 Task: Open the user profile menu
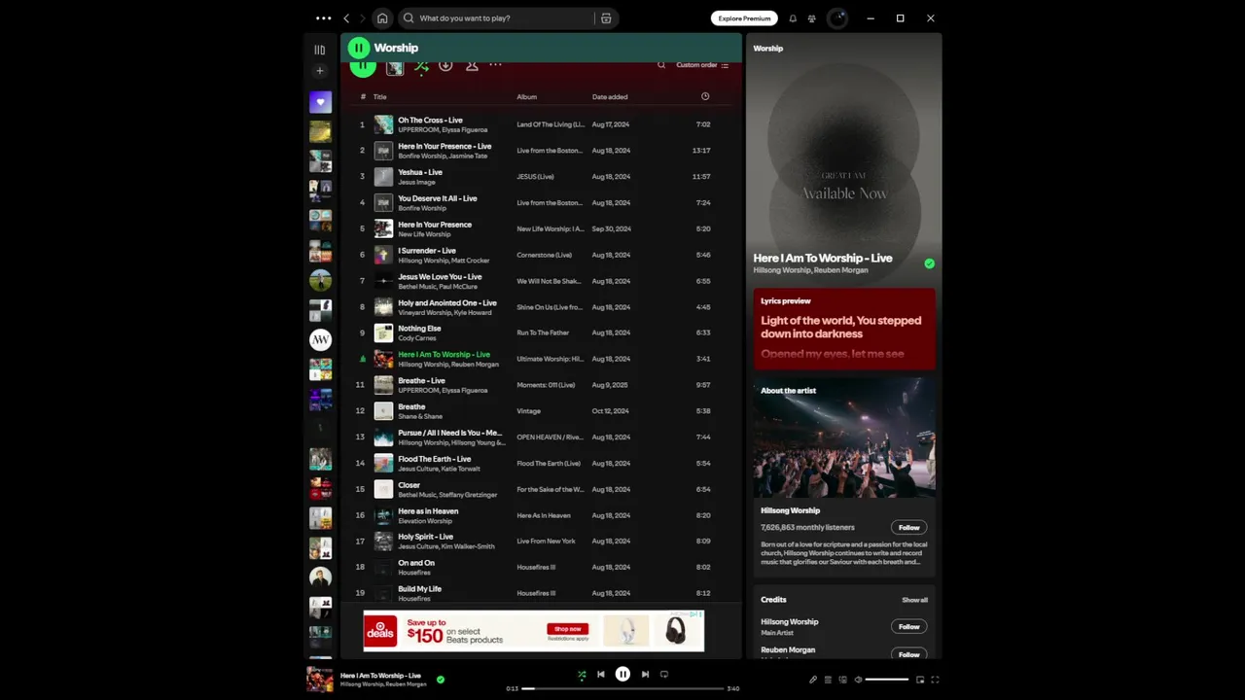[x=837, y=18]
